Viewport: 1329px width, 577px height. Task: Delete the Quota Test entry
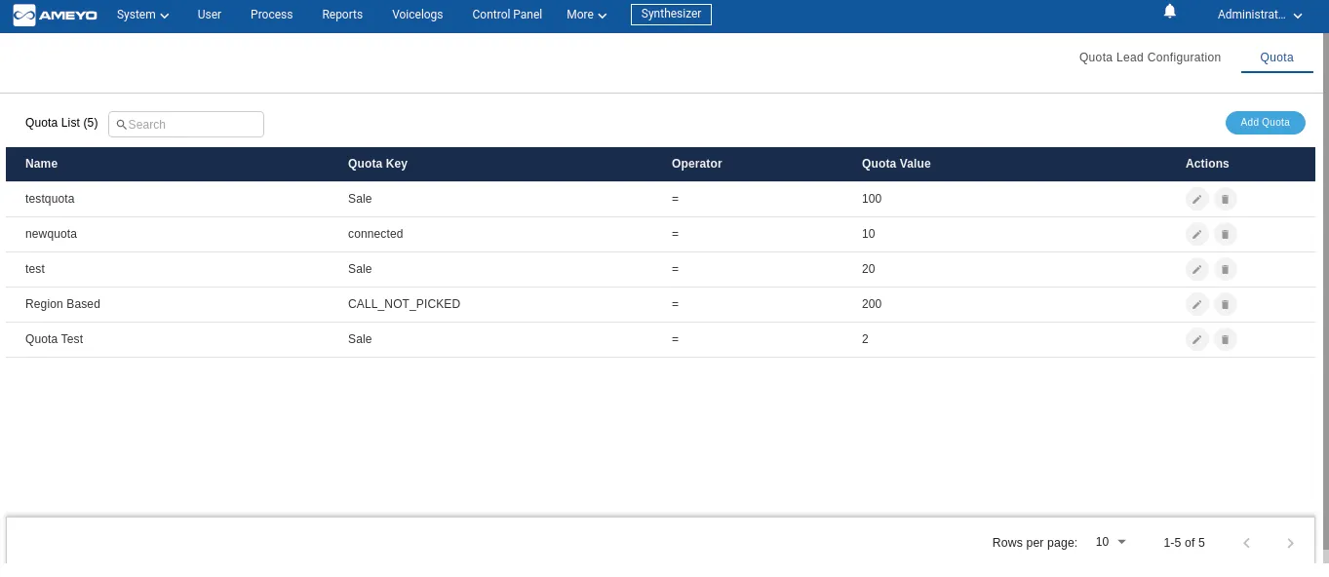(1226, 339)
